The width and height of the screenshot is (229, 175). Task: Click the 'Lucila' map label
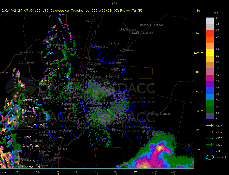pyautogui.click(x=28, y=116)
